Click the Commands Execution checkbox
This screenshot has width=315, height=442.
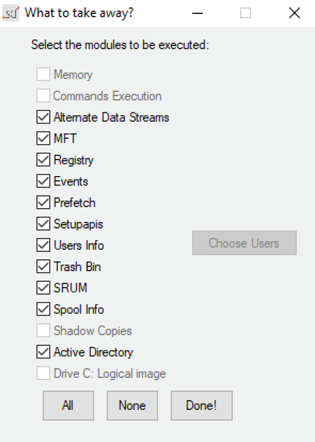point(43,96)
